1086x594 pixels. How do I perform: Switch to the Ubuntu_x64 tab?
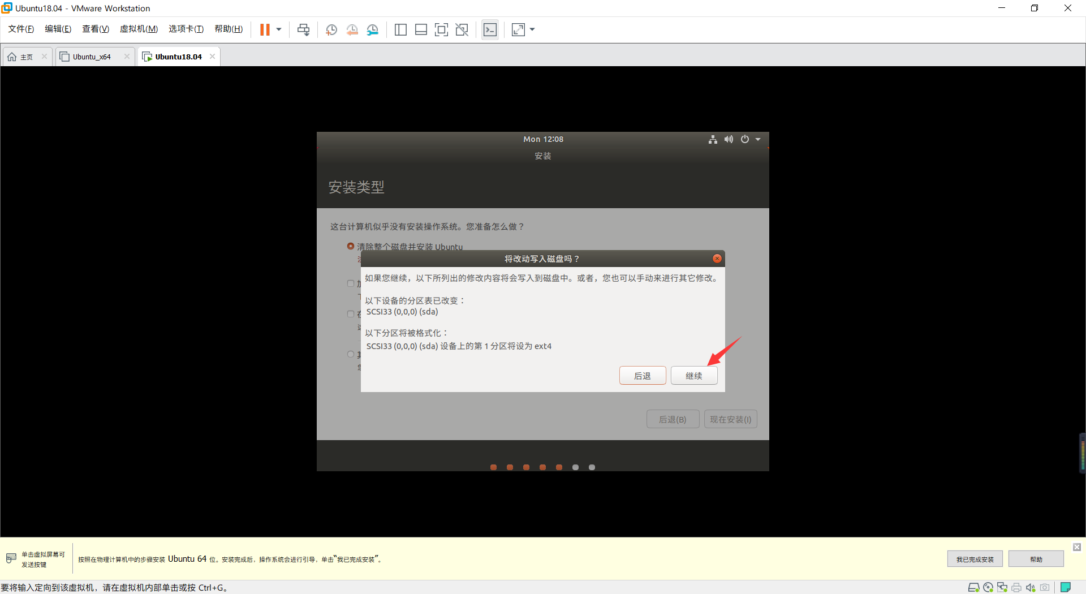92,57
